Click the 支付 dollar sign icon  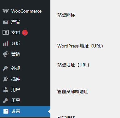[6, 32]
